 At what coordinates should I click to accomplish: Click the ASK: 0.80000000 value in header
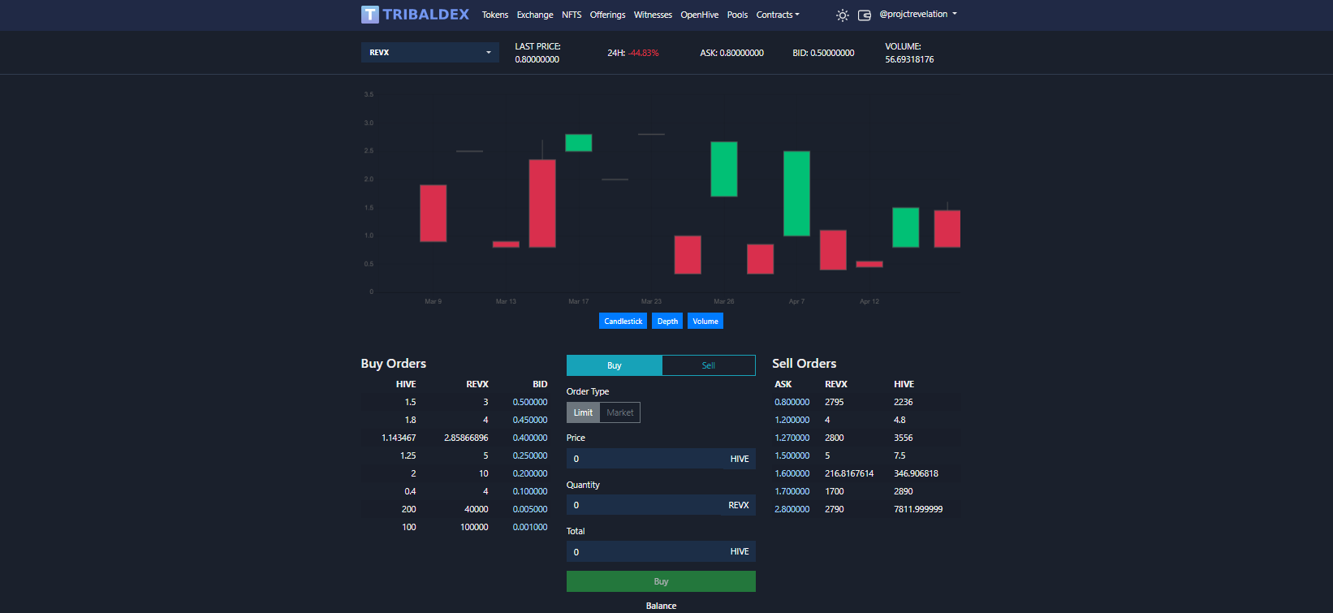tap(731, 53)
